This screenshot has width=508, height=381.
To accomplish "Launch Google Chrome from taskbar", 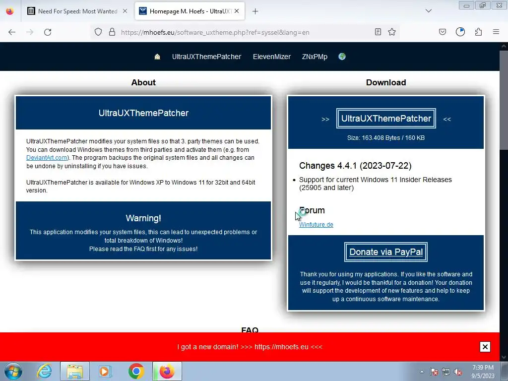I will click(136, 371).
